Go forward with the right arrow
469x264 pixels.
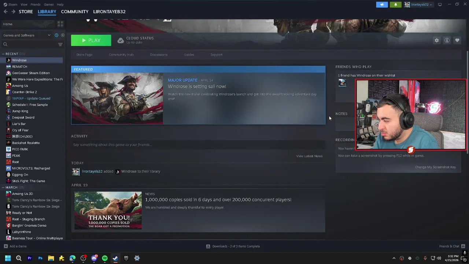coord(13,12)
